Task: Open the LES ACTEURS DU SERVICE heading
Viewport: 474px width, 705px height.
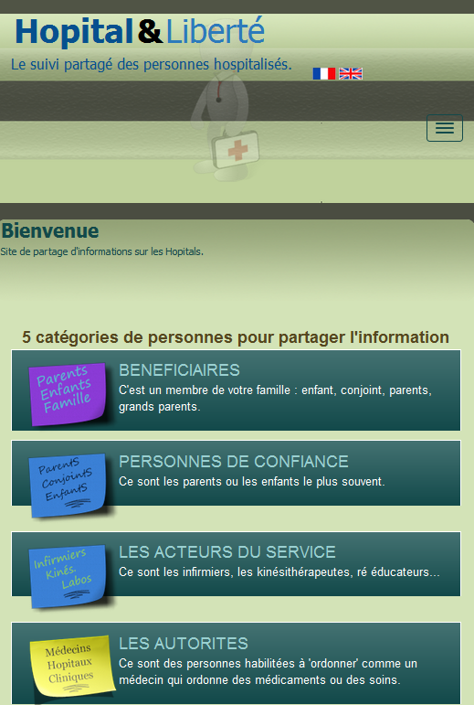Action: click(227, 552)
